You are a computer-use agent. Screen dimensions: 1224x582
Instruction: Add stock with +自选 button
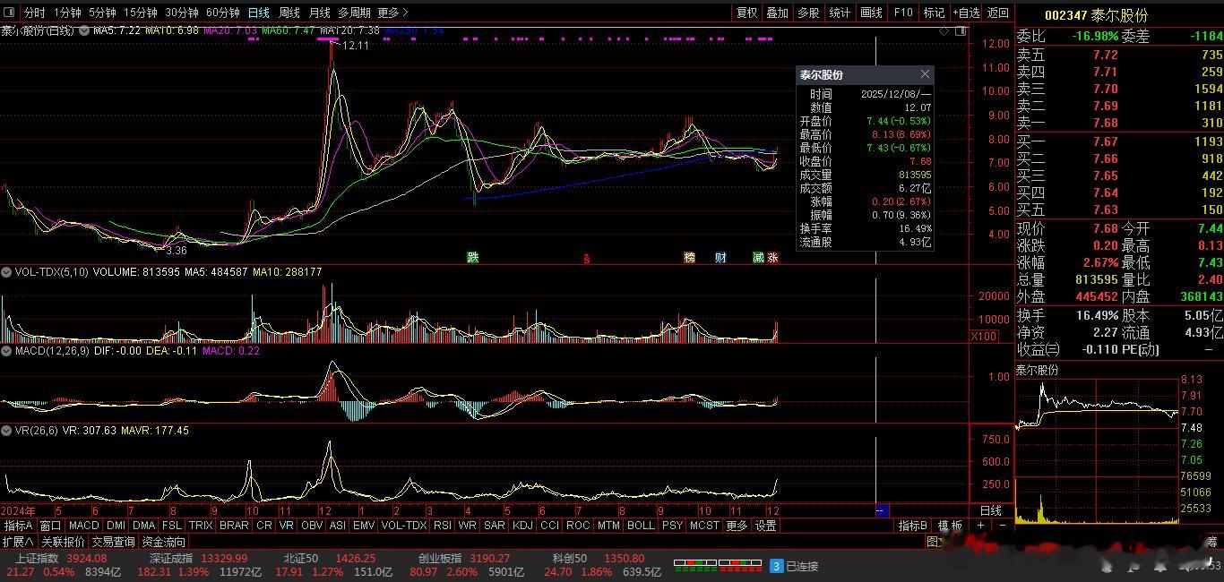click(966, 13)
